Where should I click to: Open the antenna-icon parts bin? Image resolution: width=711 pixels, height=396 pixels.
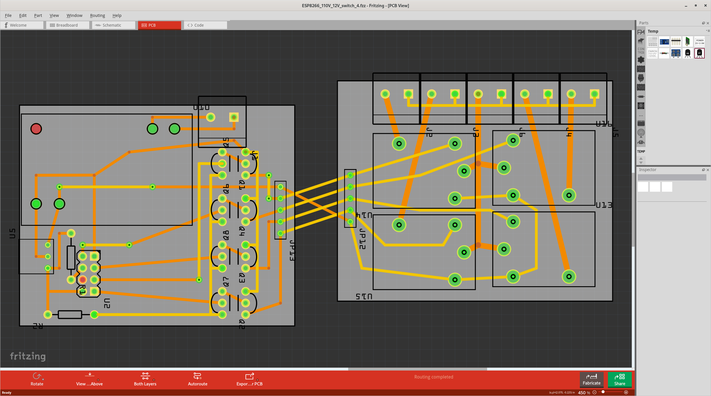click(x=641, y=133)
